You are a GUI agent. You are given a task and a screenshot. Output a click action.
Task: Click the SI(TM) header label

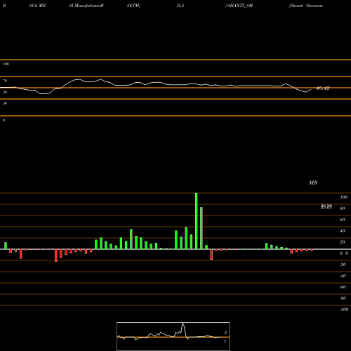pyautogui.click(x=133, y=6)
